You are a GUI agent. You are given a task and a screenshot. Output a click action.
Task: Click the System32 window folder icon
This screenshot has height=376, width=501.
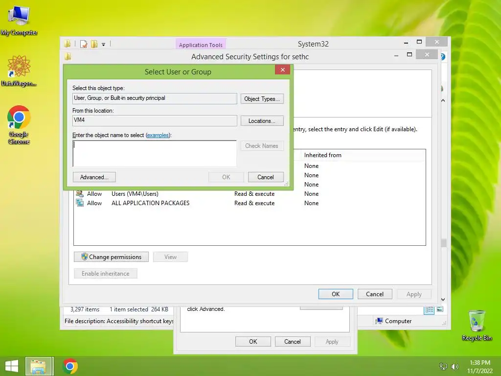pos(67,44)
